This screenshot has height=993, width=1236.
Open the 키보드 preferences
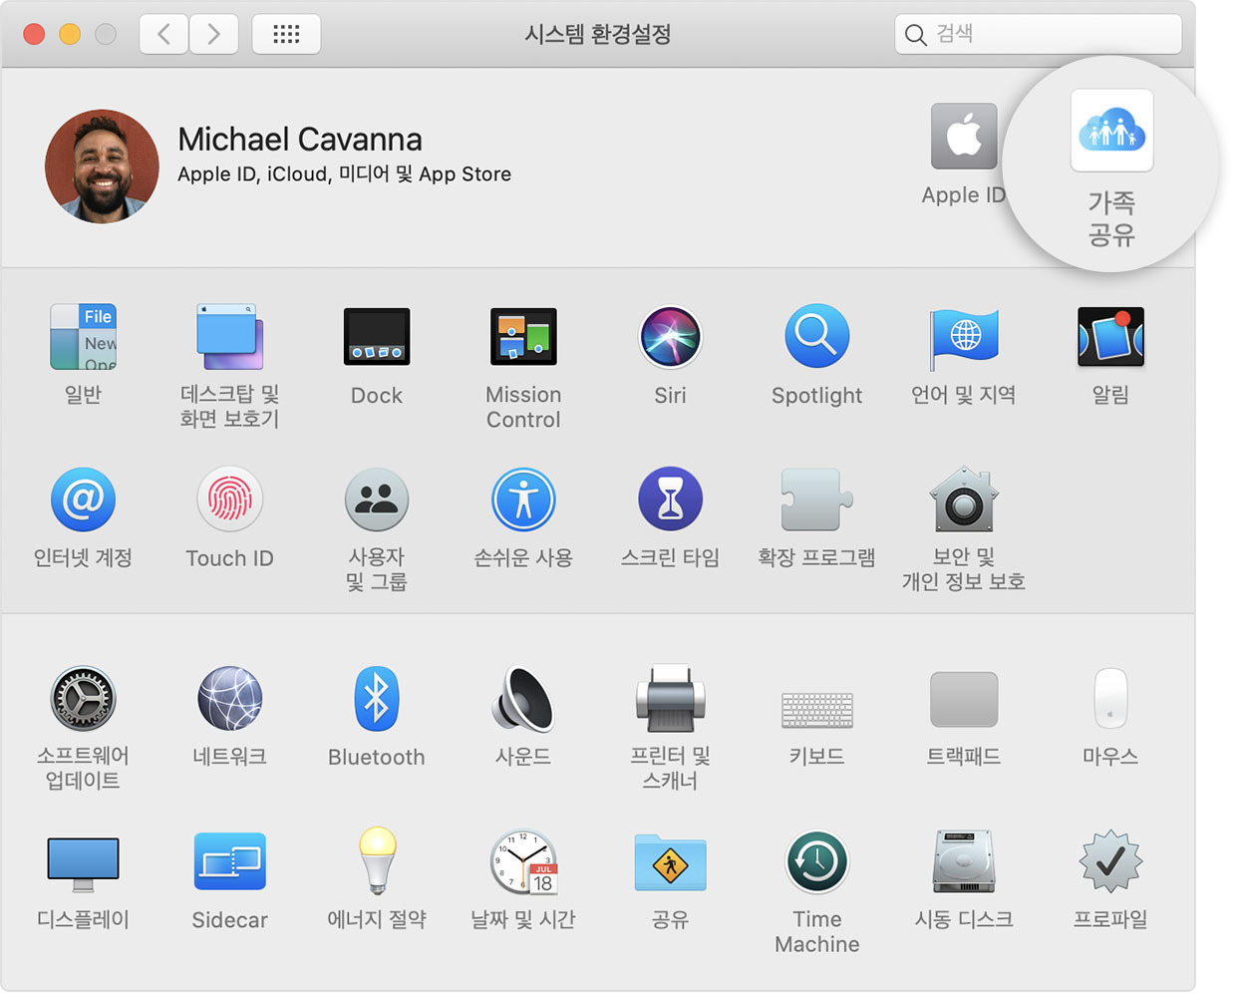click(x=816, y=710)
